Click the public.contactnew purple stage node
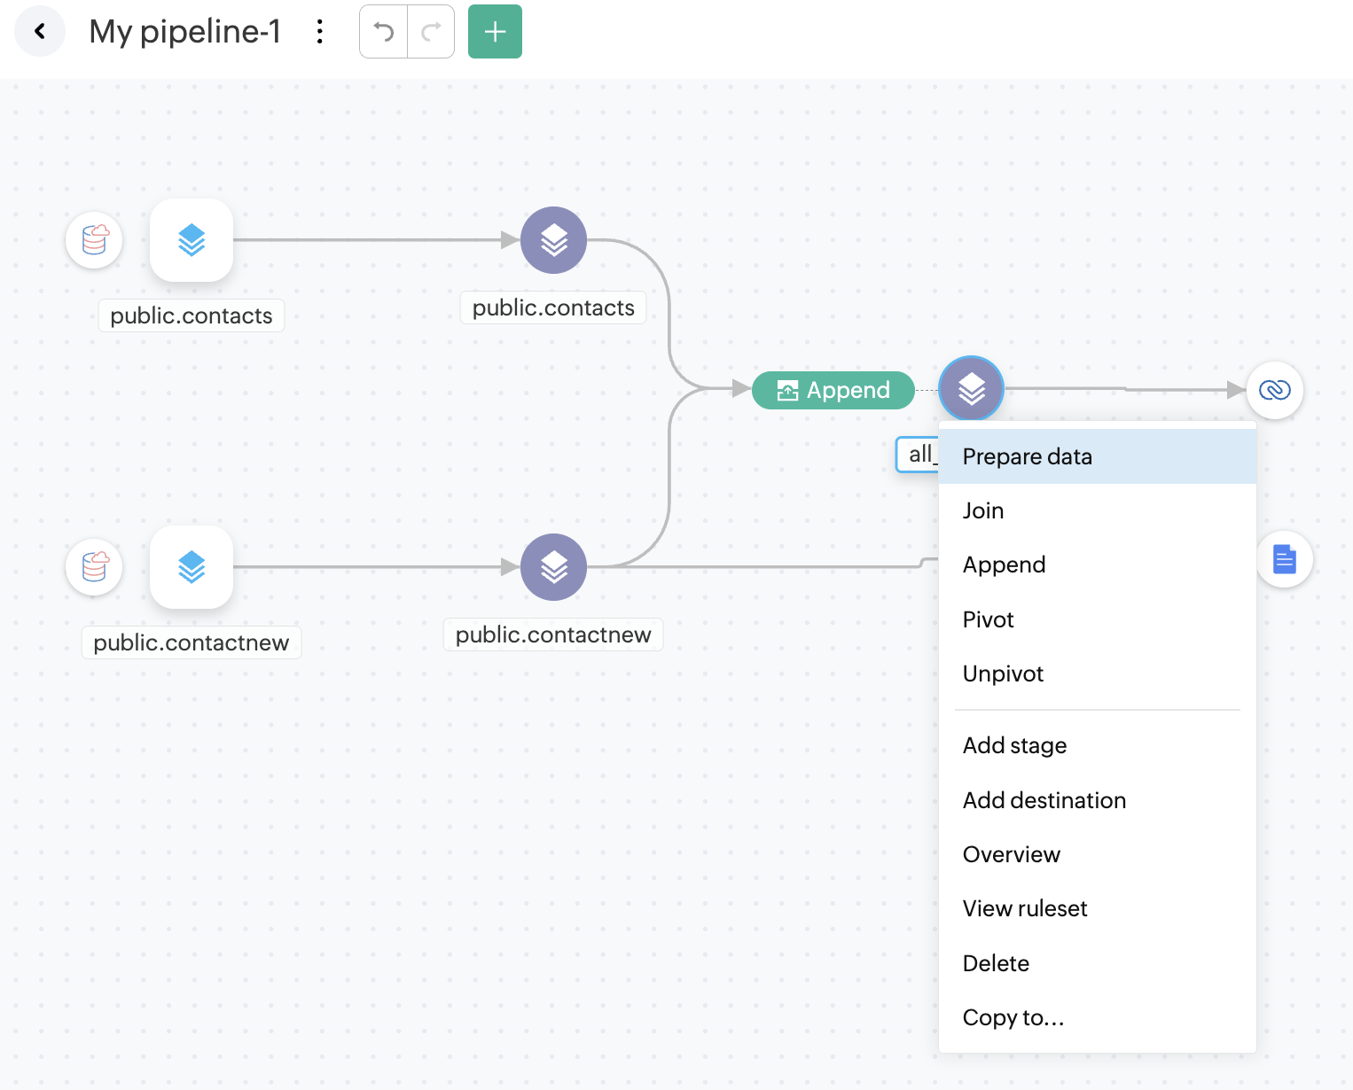This screenshot has height=1090, width=1353. point(553,567)
